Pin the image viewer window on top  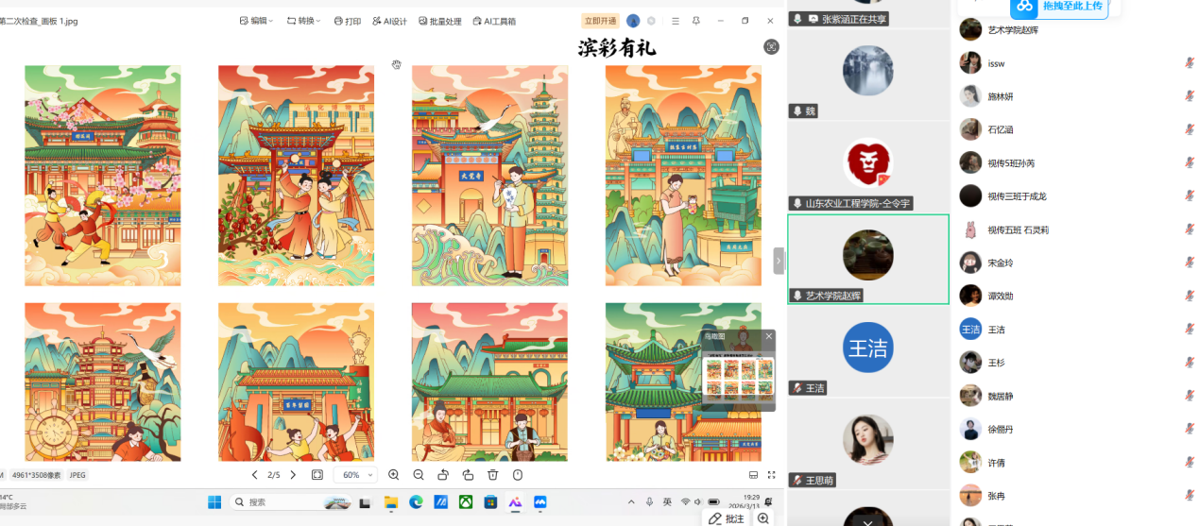(696, 21)
